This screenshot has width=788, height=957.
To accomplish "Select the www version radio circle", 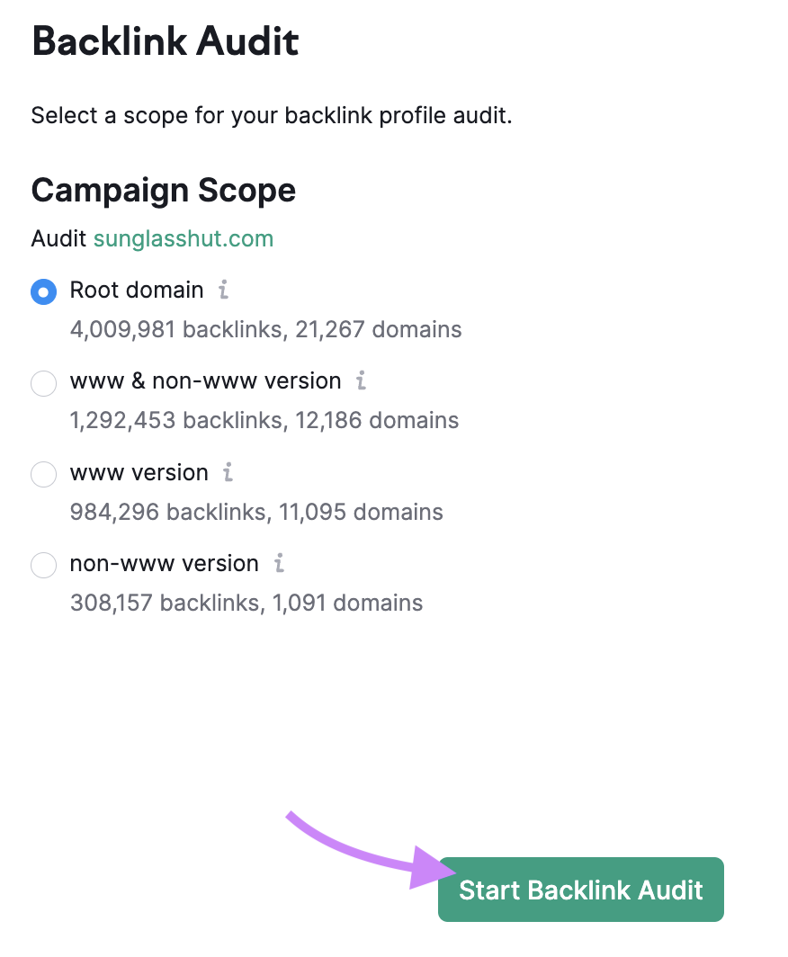I will pos(44,474).
